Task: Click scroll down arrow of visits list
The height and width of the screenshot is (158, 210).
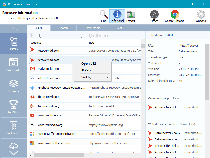Action: point(143,151)
